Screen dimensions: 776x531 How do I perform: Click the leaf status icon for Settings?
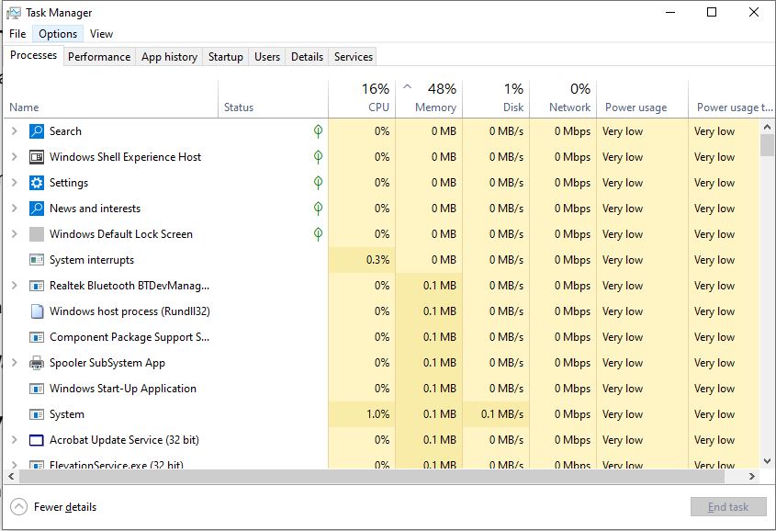(319, 183)
